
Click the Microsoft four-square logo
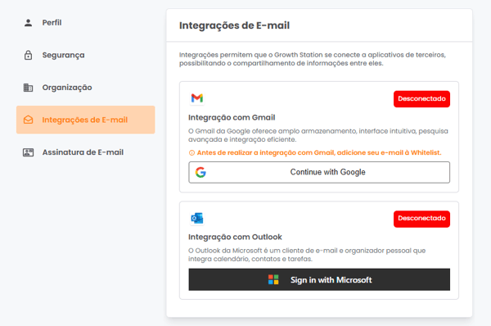(x=273, y=279)
